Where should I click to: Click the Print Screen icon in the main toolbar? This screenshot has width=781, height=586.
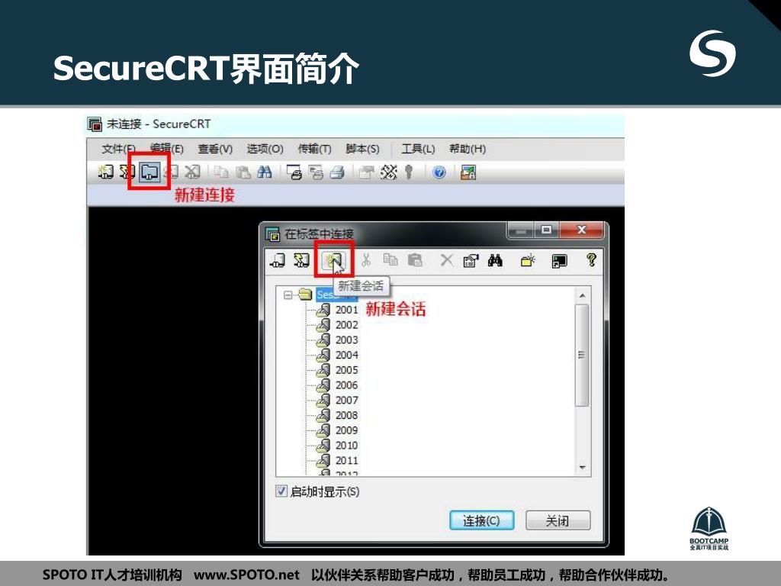294,172
